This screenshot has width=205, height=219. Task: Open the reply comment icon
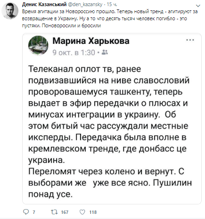pos(26,212)
